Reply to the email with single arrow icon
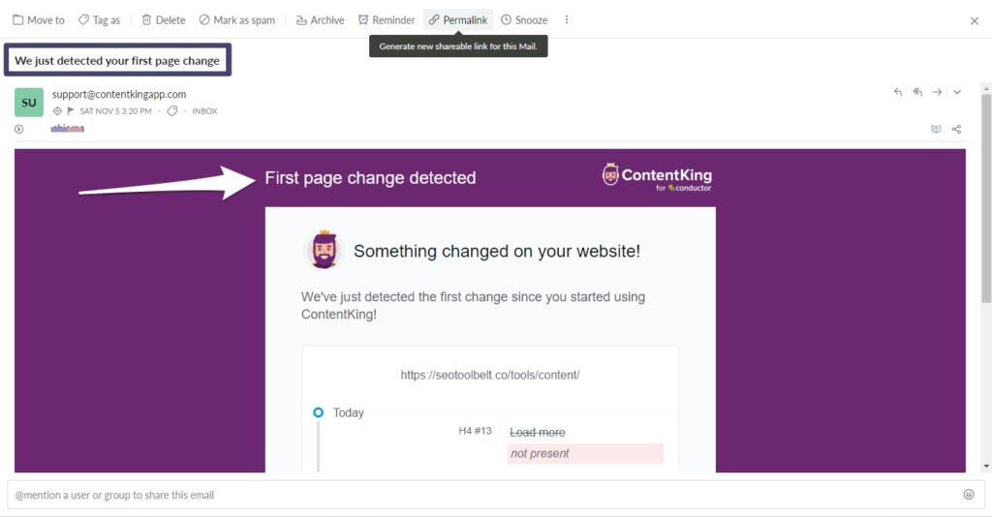The width and height of the screenshot is (992, 517). tap(897, 92)
